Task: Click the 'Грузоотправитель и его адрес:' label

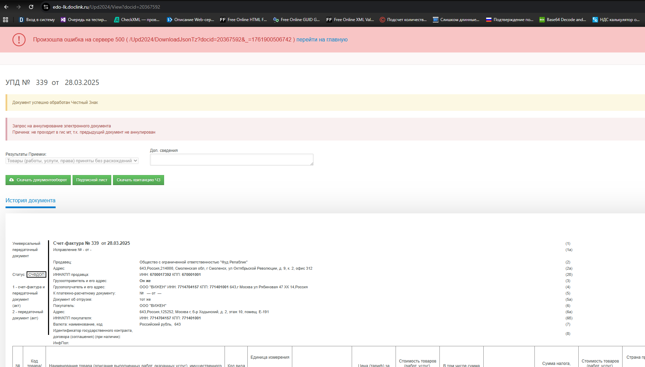Action: tap(80, 281)
